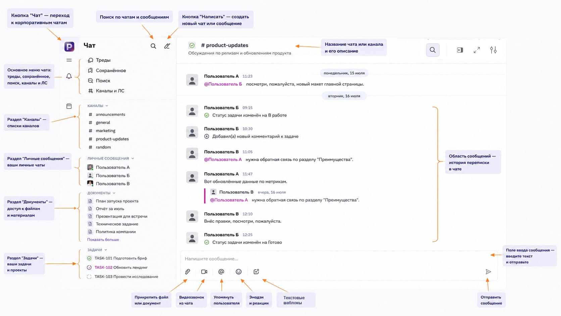This screenshot has width=561, height=316.
Task: Open notifications via the bell icon
Action: (69, 76)
